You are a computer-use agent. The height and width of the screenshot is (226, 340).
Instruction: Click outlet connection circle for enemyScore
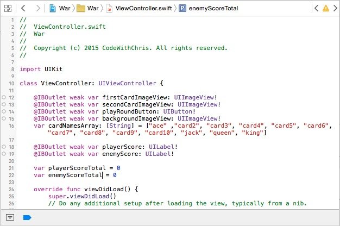click(x=4, y=154)
